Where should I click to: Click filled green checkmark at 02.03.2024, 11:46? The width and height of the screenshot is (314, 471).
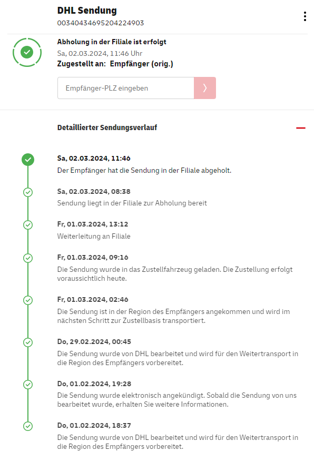28,160
